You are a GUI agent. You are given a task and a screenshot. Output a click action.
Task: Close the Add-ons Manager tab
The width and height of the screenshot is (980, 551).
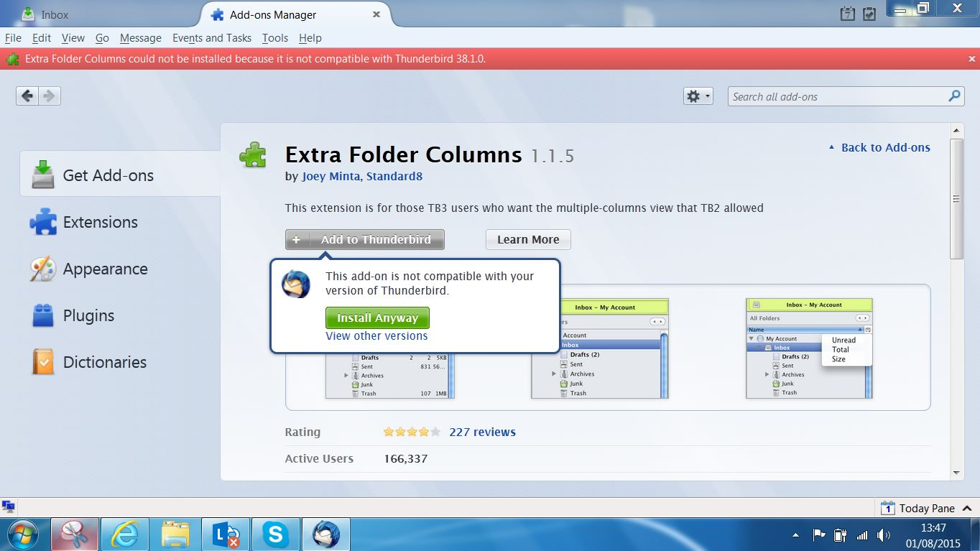[376, 14]
